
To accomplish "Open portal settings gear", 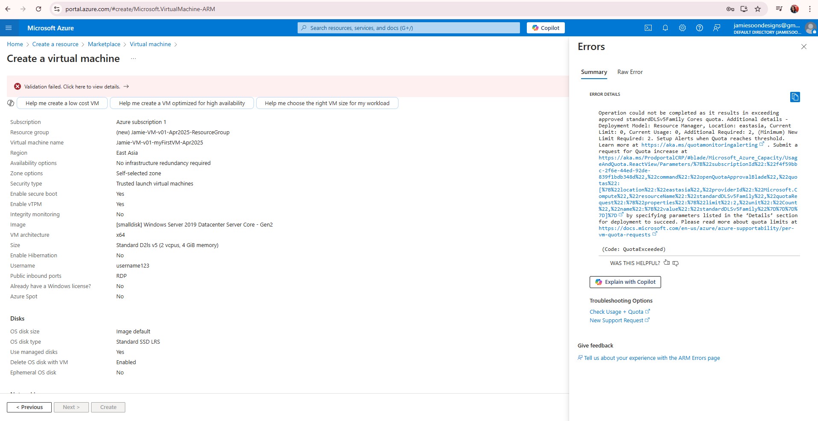I will [x=682, y=28].
